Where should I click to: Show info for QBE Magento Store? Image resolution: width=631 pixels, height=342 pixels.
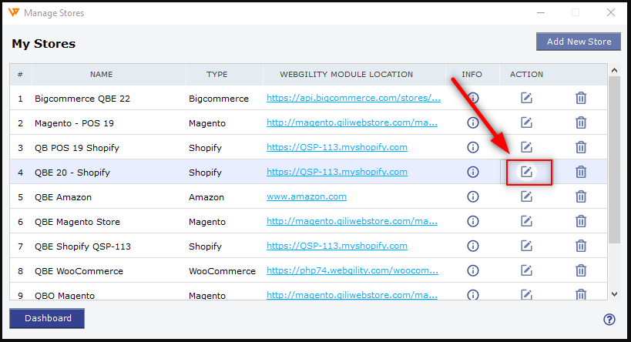click(x=473, y=221)
